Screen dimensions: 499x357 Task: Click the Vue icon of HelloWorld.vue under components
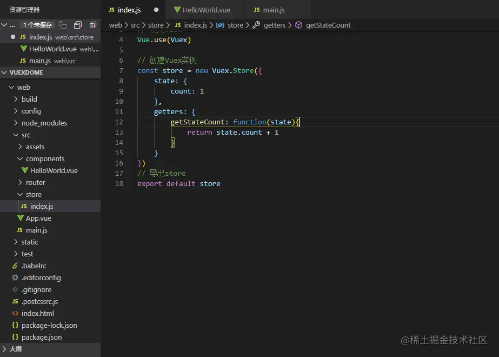point(25,170)
